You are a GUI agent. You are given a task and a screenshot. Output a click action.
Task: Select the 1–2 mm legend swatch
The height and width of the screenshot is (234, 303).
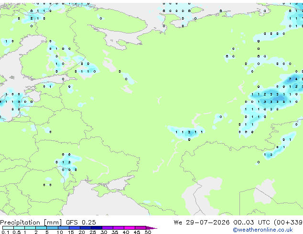30,228
